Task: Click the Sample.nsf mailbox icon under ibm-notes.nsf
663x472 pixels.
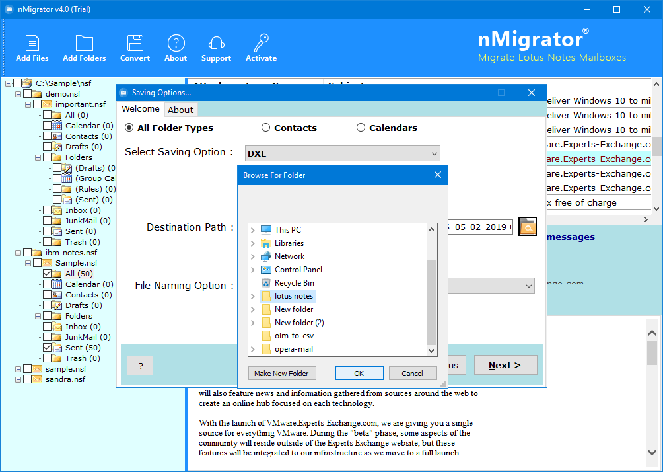Action: tap(48, 263)
